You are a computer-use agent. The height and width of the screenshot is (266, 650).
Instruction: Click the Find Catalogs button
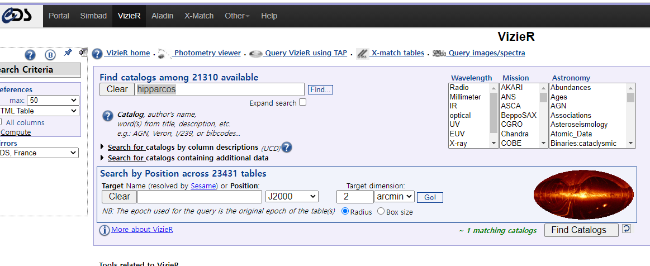581,230
